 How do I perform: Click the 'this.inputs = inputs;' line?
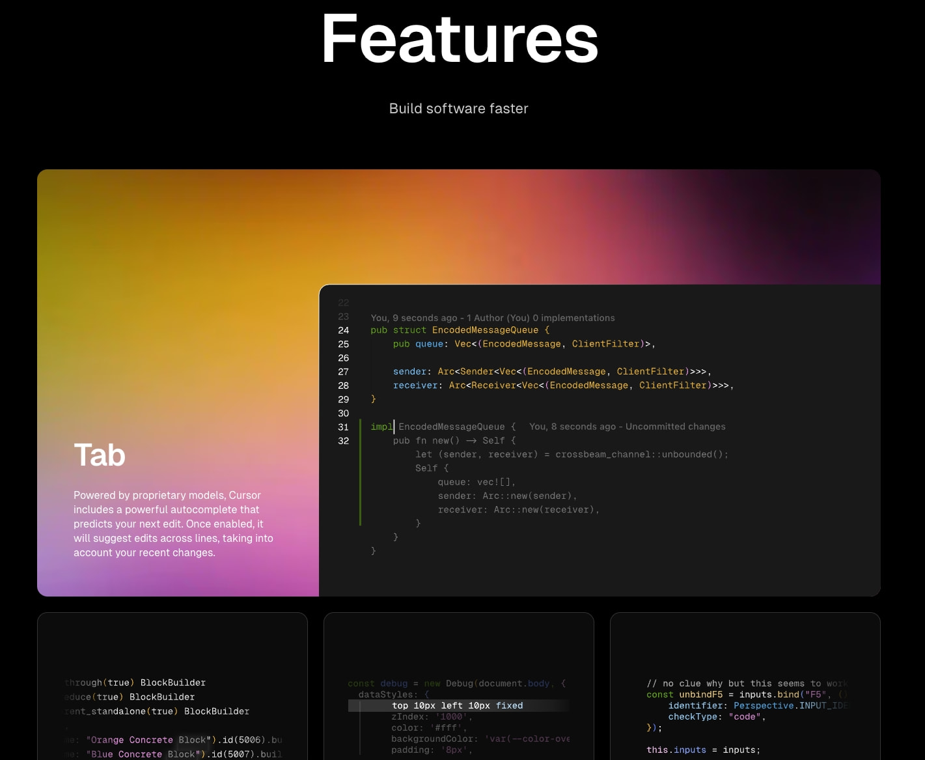tap(703, 750)
